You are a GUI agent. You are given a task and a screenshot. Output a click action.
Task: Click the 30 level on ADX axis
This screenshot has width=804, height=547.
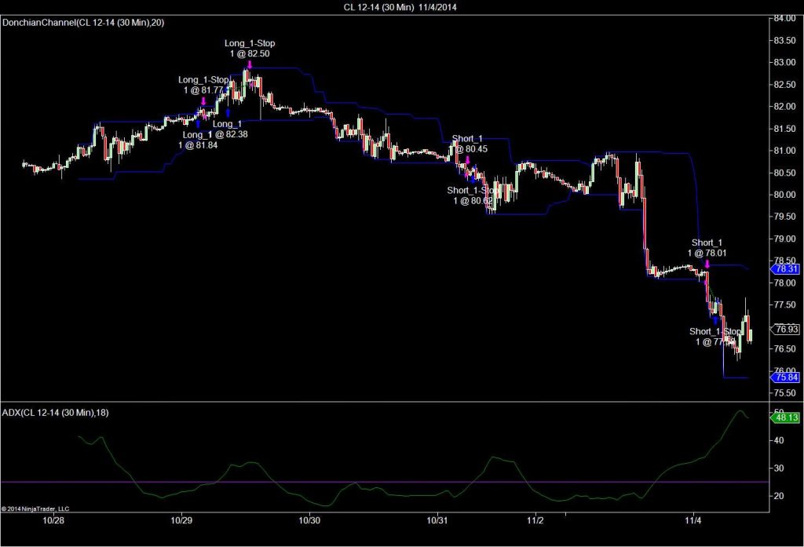778,468
